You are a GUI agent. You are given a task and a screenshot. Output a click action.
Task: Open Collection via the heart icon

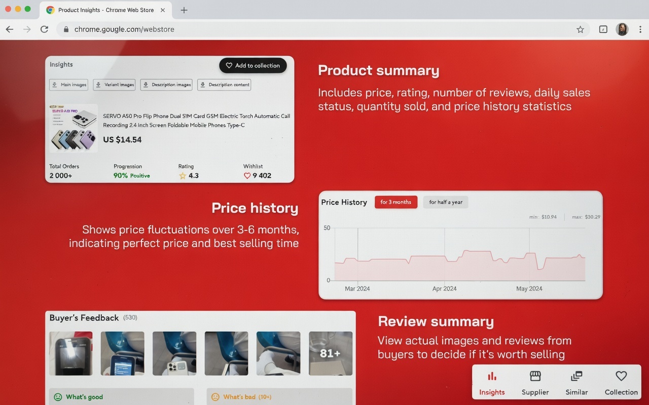point(621,377)
